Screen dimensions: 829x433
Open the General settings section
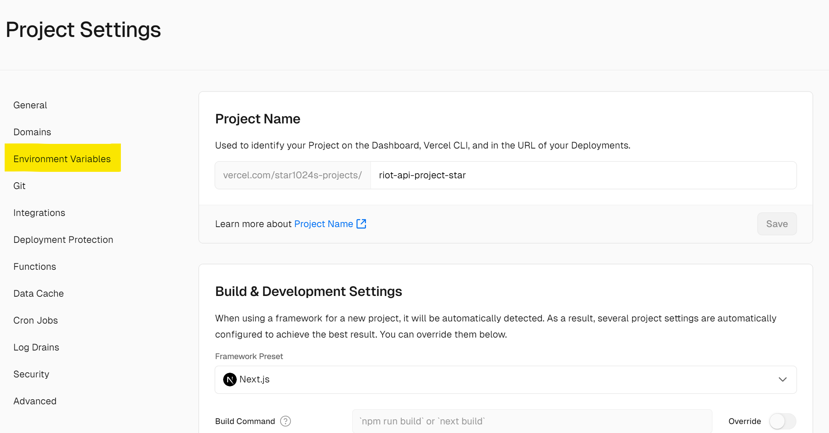pos(30,105)
